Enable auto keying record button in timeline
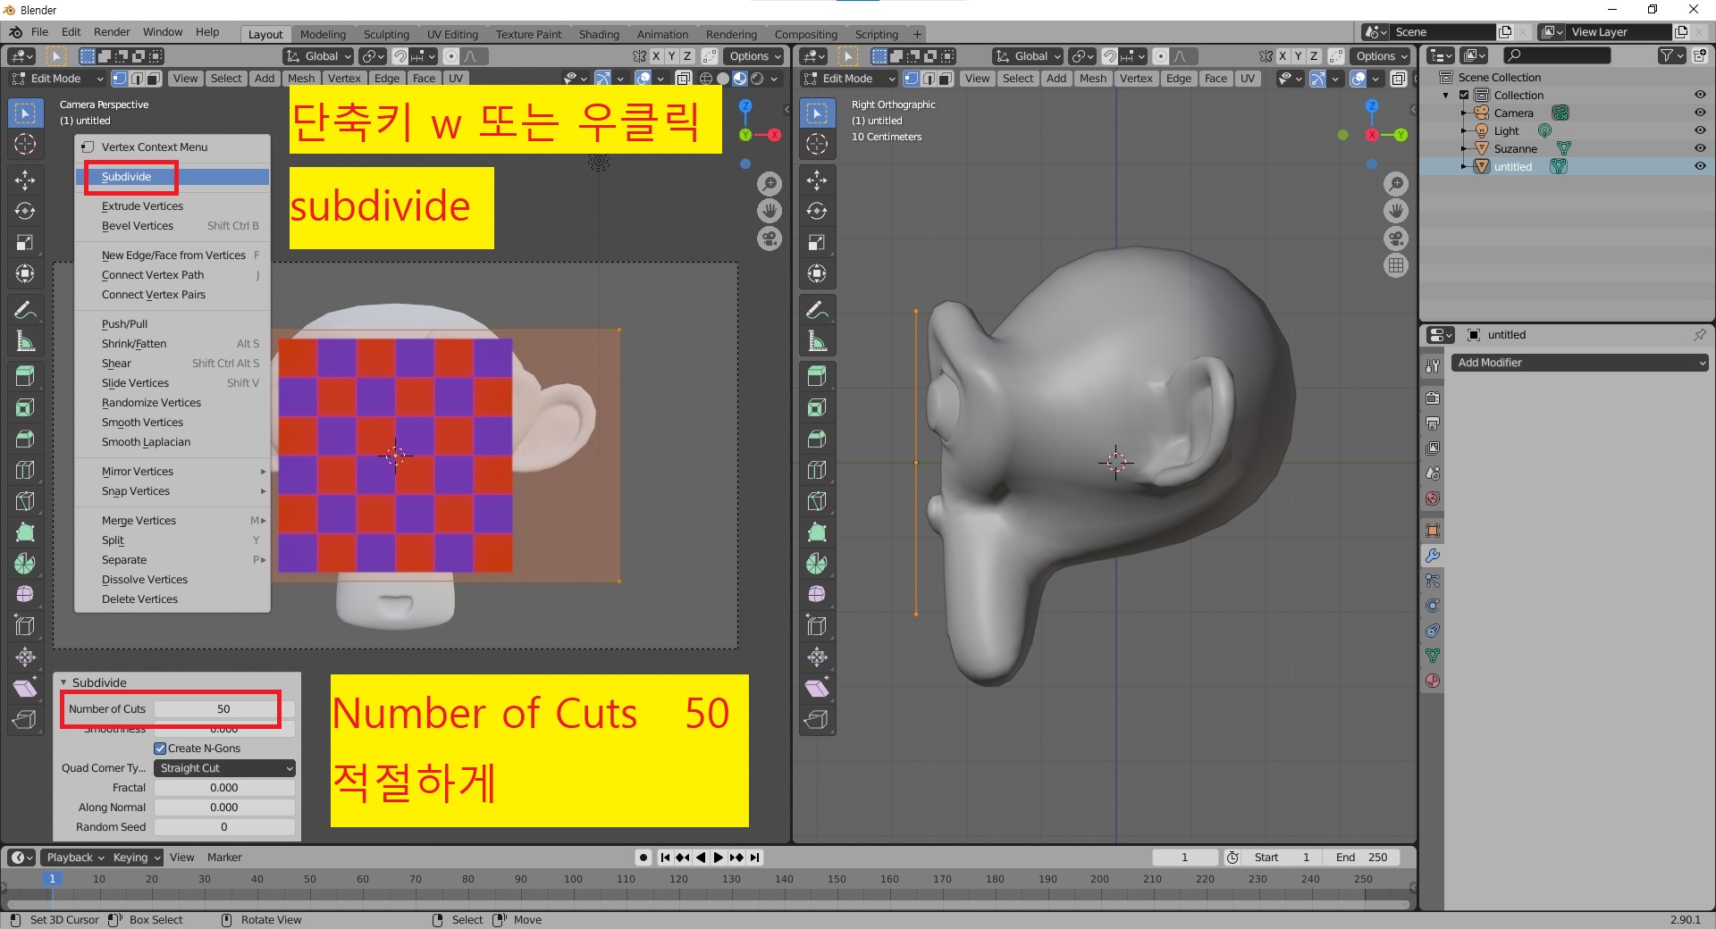Viewport: 1716px width, 929px height. tap(643, 858)
